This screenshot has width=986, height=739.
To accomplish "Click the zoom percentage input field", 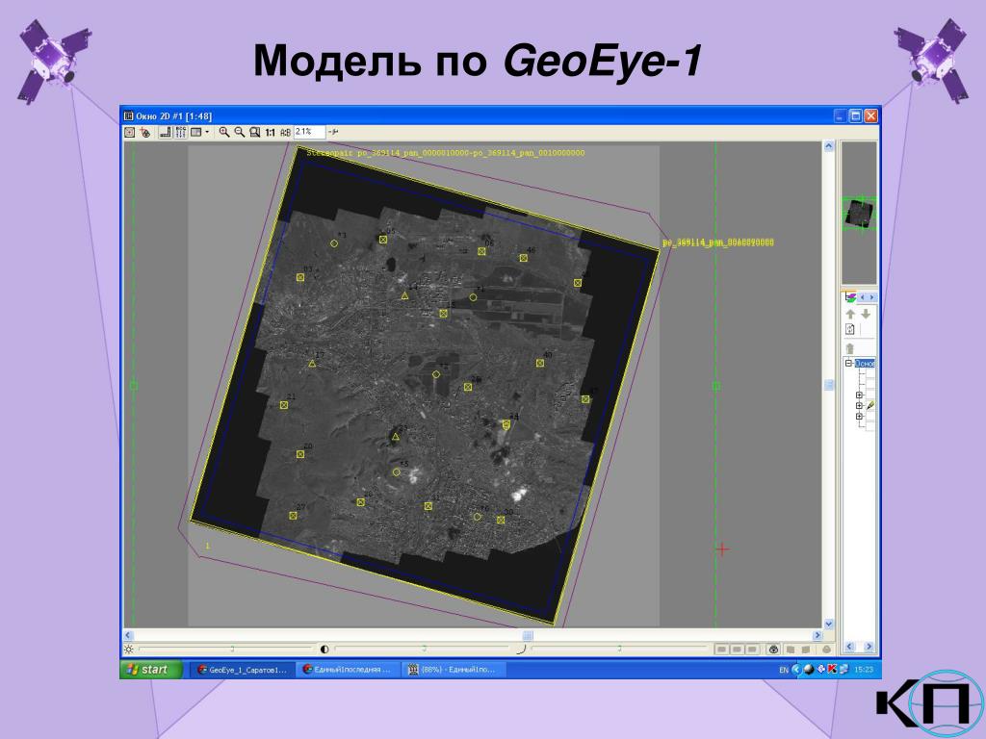I will pos(309,132).
